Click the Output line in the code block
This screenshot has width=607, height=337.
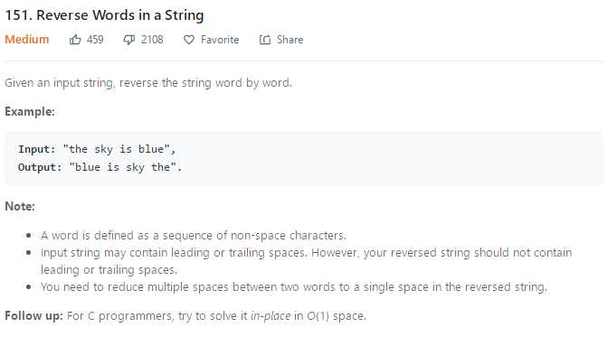point(100,167)
